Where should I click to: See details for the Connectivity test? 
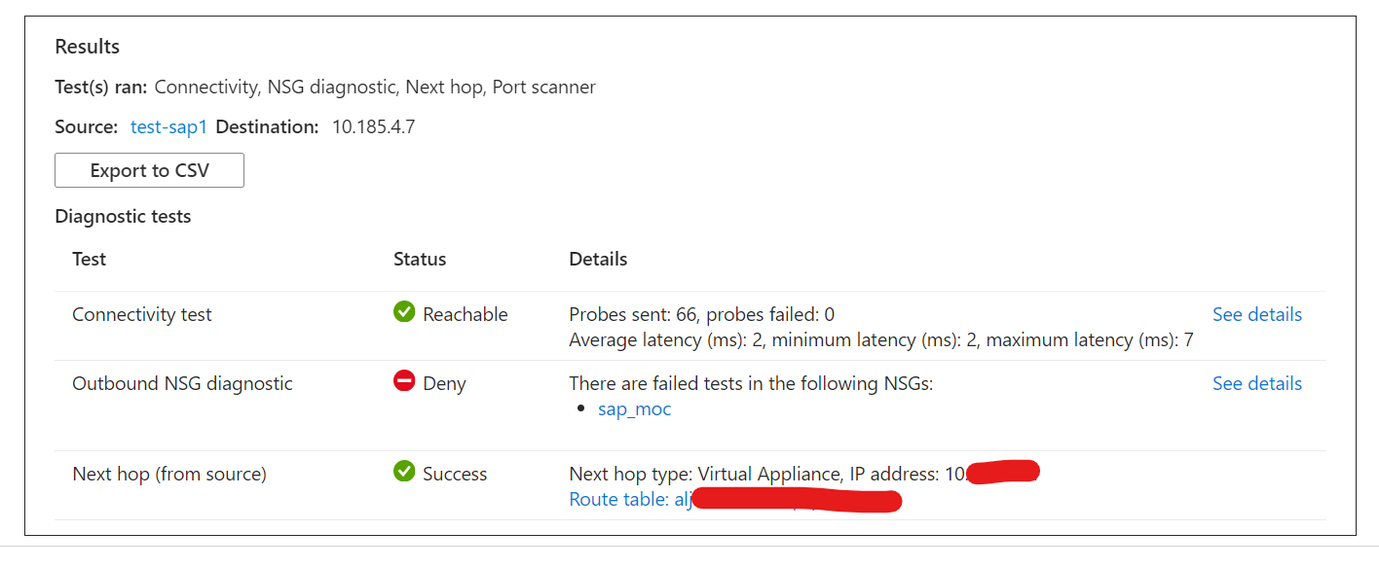point(1257,314)
